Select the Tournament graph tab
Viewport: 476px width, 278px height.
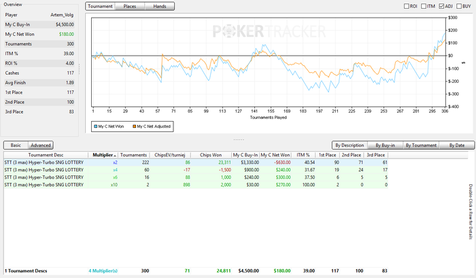pos(101,6)
